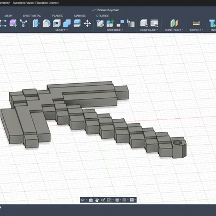Select the Offset Plane construct tool

tap(174, 23)
